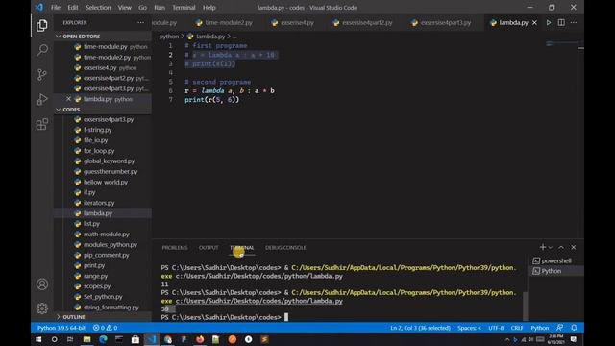Open the Go menu
615x346 pixels.
(142, 8)
